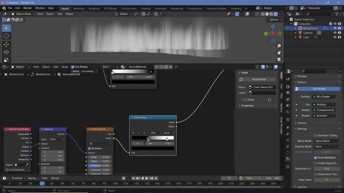Click the node Name field Color Ramp.002

[262, 87]
